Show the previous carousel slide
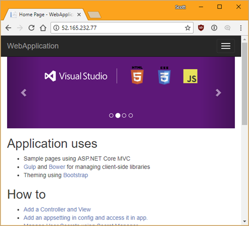 point(23,92)
